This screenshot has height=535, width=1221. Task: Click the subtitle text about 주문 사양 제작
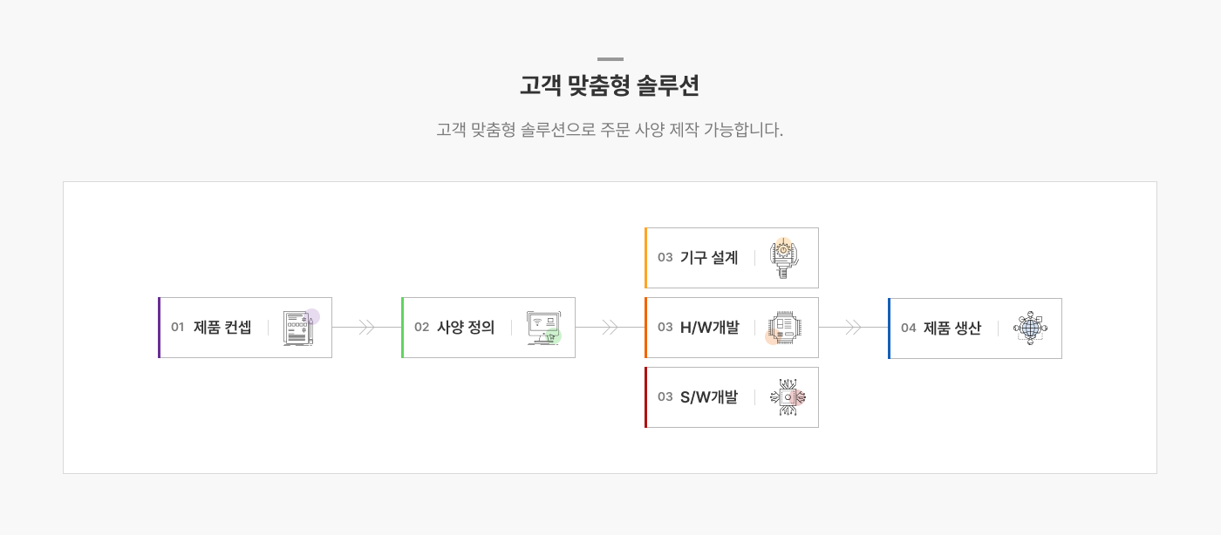click(x=610, y=131)
